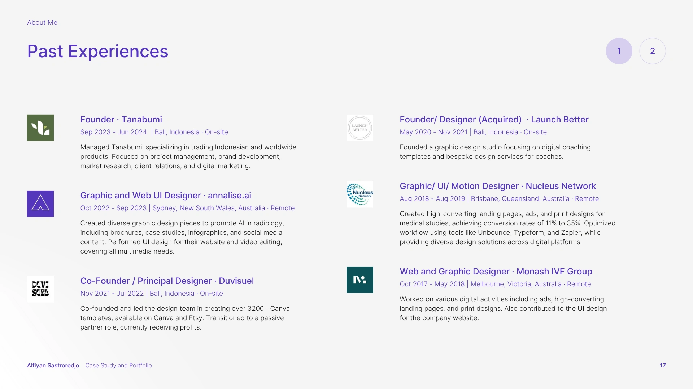Click the Past Experiences heading
This screenshot has height=389, width=693.
tap(97, 51)
